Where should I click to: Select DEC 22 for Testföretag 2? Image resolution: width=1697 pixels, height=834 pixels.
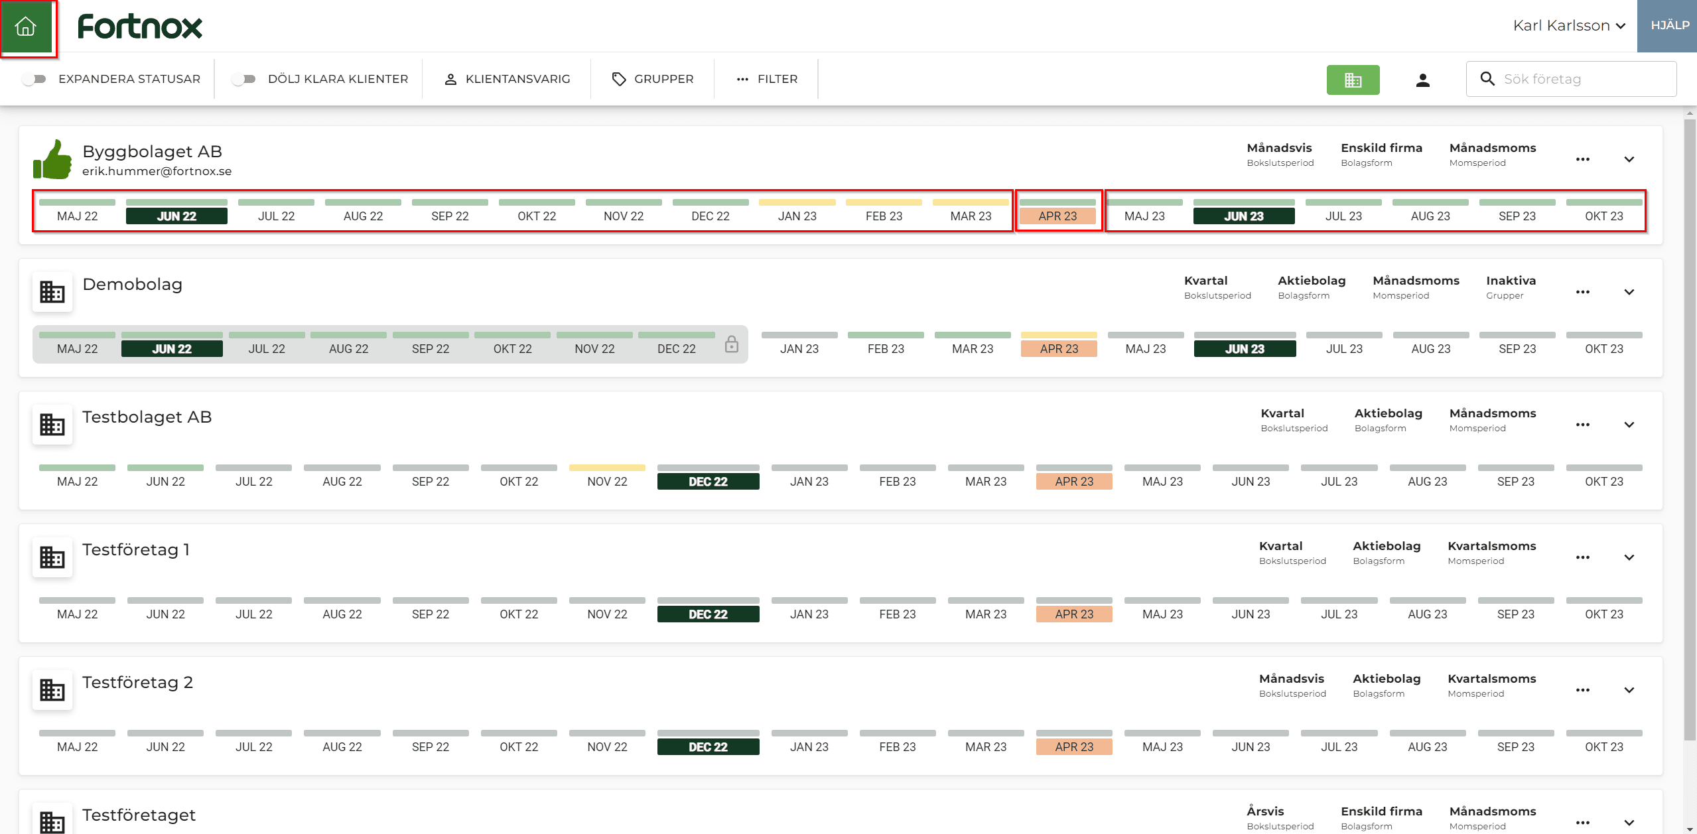tap(708, 742)
